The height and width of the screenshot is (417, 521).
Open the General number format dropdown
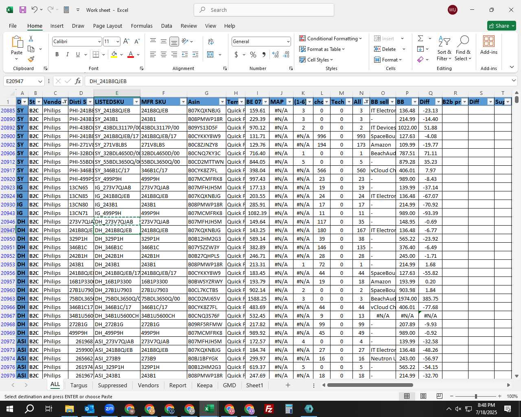[x=288, y=42]
